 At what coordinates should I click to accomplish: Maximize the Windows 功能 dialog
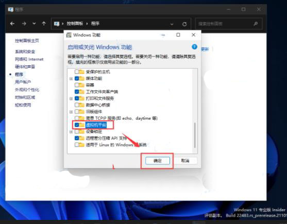pyautogui.click(x=178, y=35)
